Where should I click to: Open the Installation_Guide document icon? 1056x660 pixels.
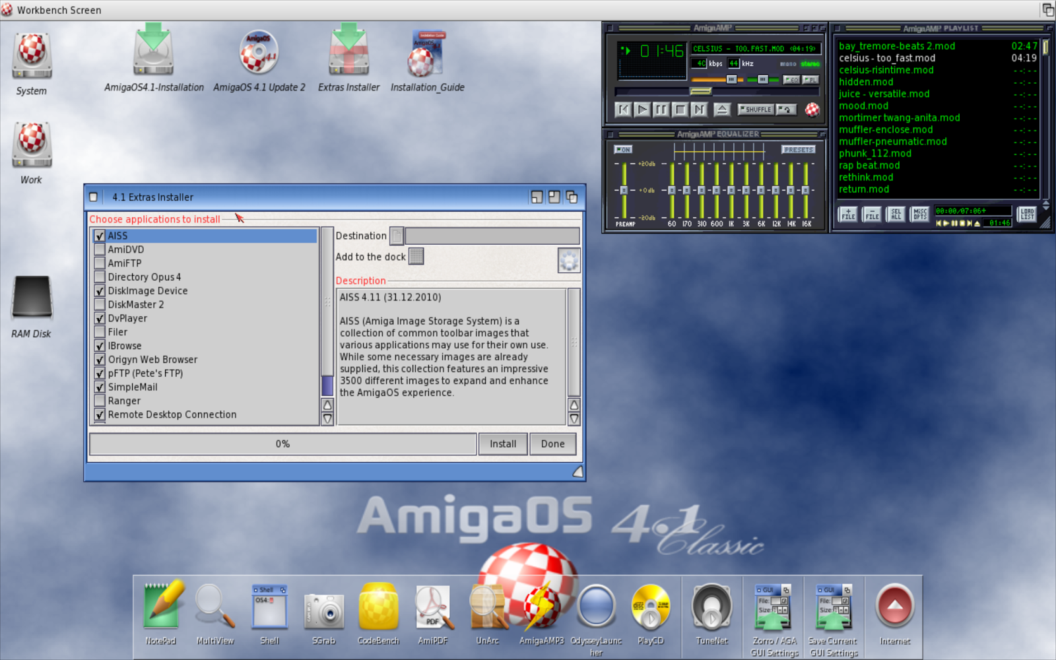(426, 53)
